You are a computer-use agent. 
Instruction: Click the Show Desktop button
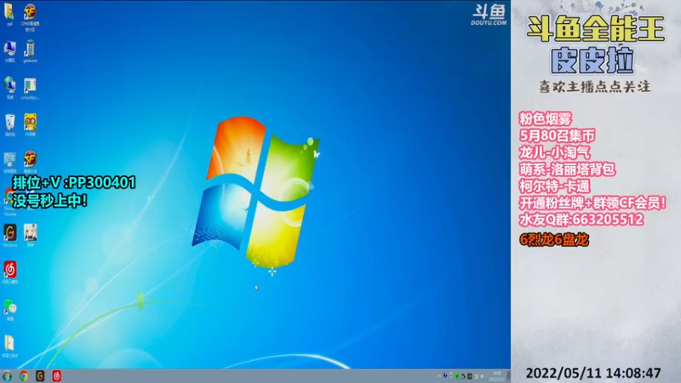pyautogui.click(x=508, y=376)
